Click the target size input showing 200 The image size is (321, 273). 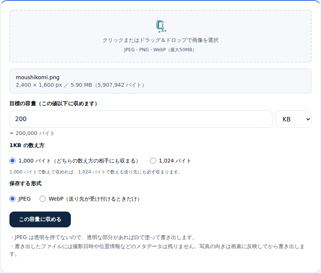(x=141, y=119)
